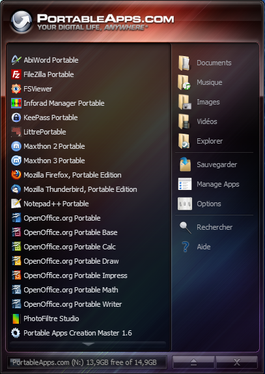Image resolution: width=265 pixels, height=374 pixels.
Task: Click the Explorer folder icon
Action: pyautogui.click(x=185, y=141)
